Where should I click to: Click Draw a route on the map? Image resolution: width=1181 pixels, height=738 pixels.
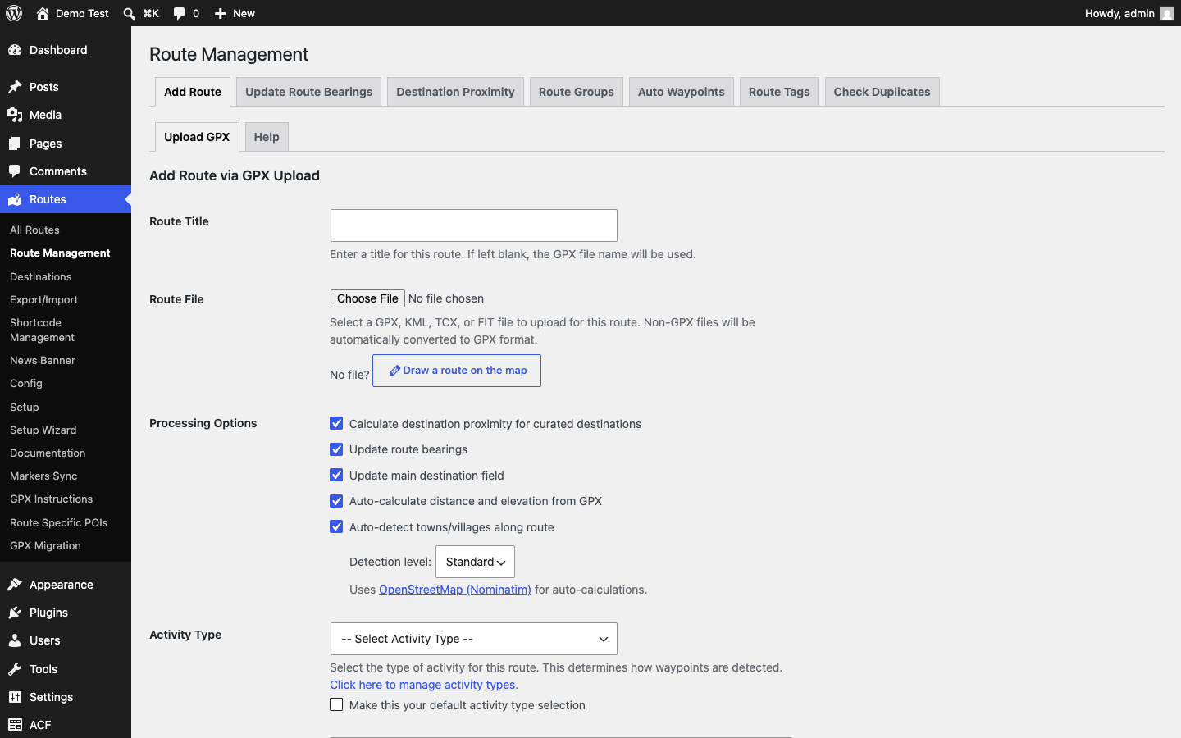pos(457,371)
